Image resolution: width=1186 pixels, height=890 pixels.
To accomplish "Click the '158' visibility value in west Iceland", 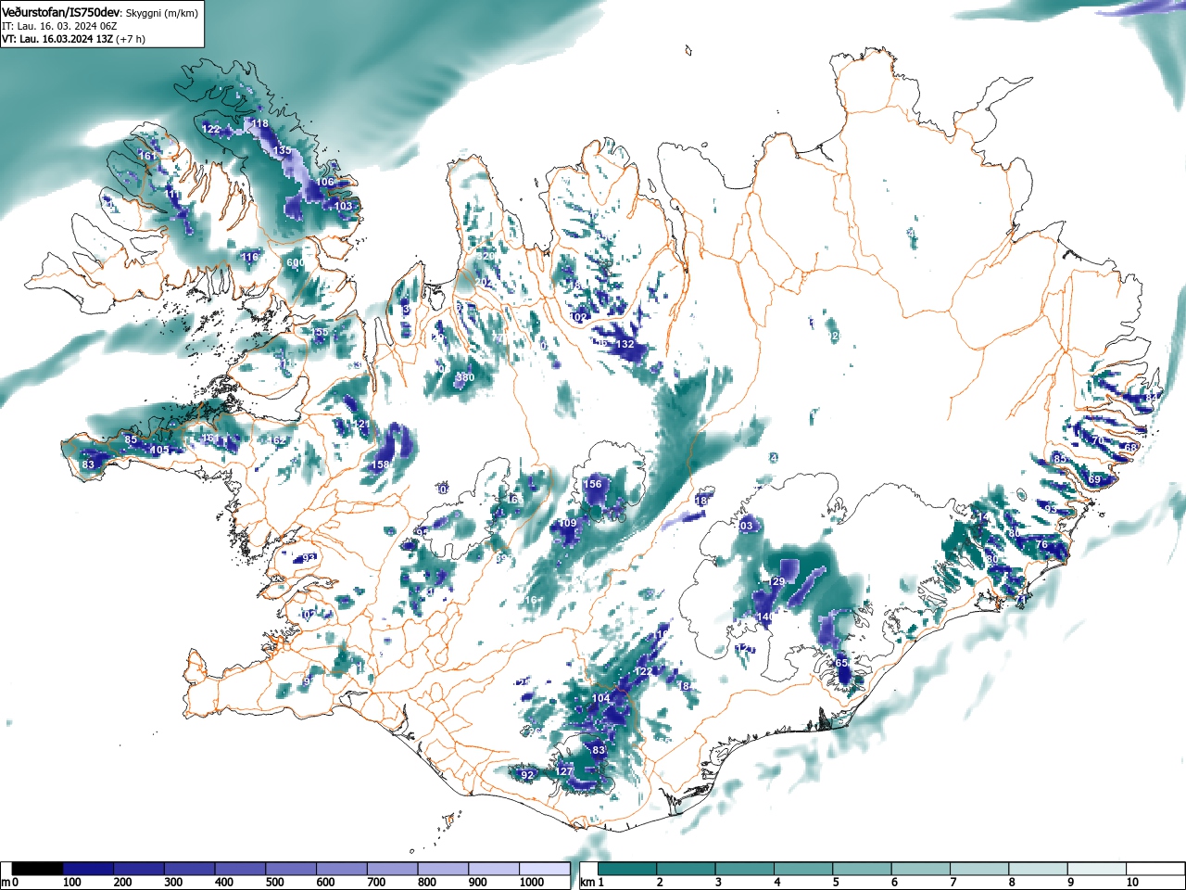I will [381, 464].
